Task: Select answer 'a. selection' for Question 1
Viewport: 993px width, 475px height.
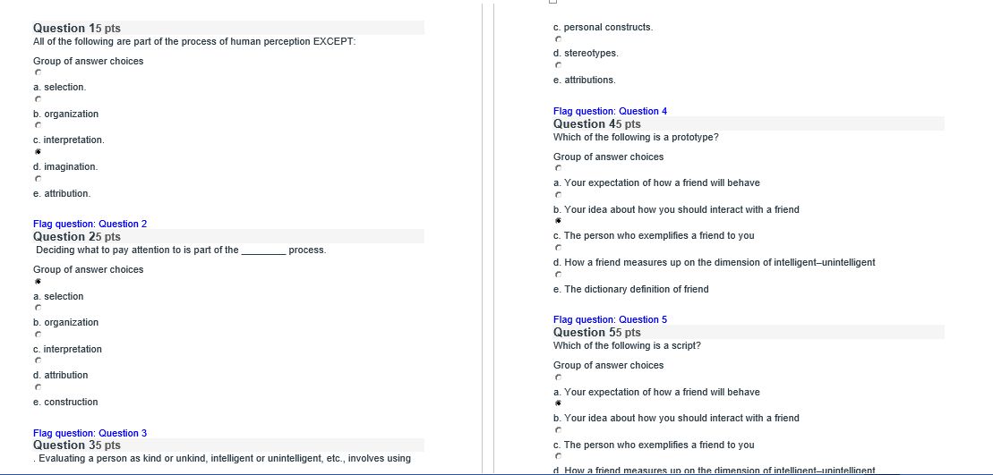Action: coord(38,73)
